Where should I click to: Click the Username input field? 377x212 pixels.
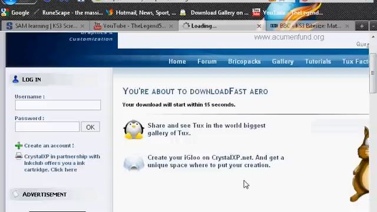click(58, 105)
